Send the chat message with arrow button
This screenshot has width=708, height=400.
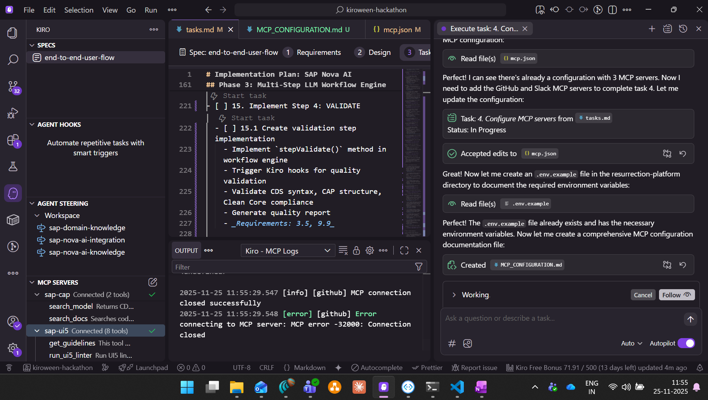pyautogui.click(x=690, y=319)
